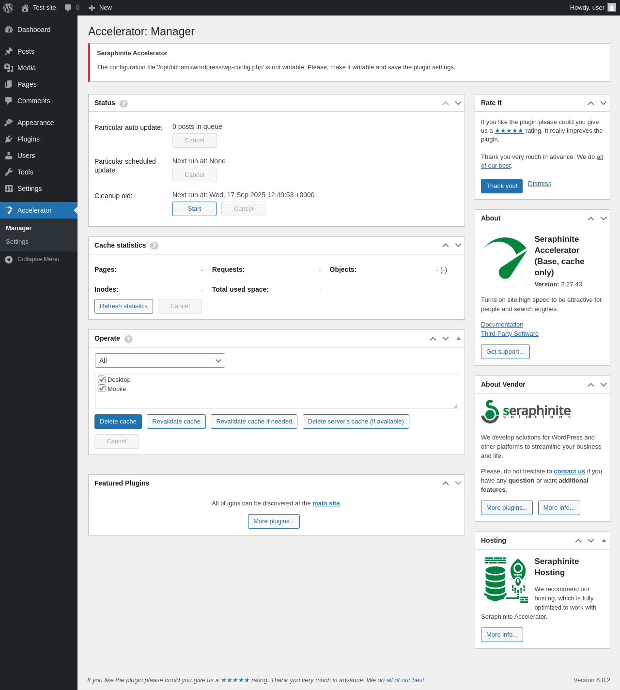Image resolution: width=620 pixels, height=690 pixels.
Task: Move About panel down
Action: click(604, 219)
